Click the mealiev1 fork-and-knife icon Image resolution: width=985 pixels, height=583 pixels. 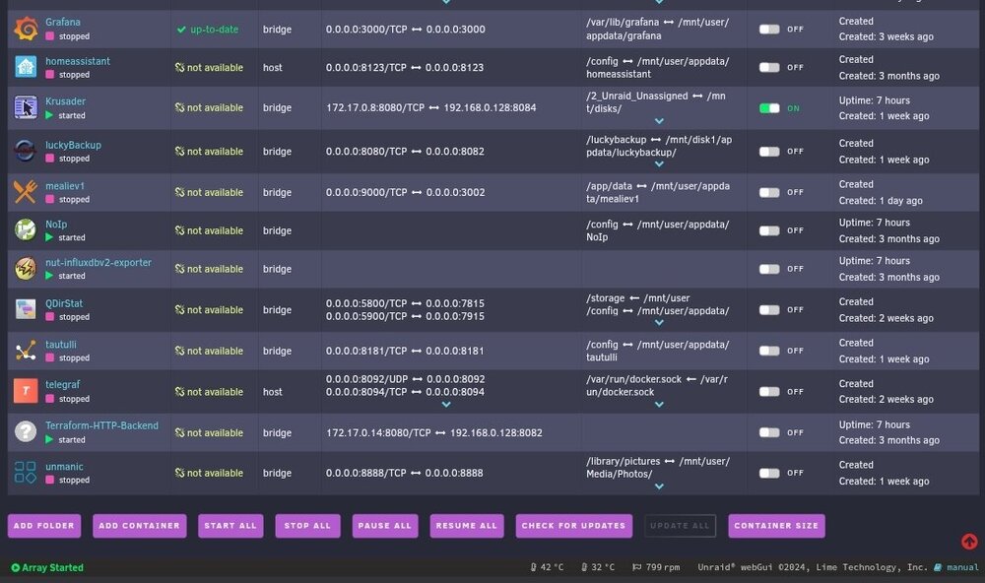[26, 192]
